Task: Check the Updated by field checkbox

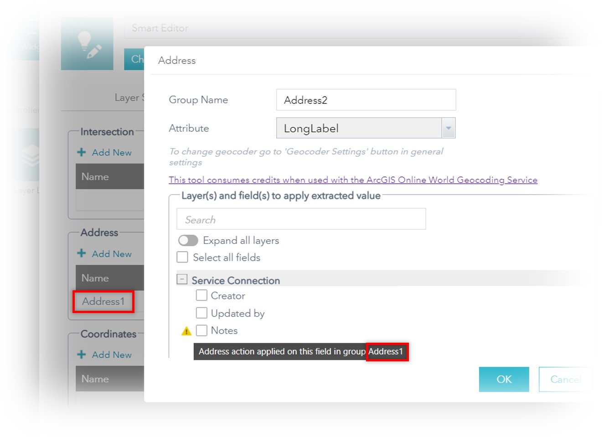Action: pyautogui.click(x=202, y=313)
